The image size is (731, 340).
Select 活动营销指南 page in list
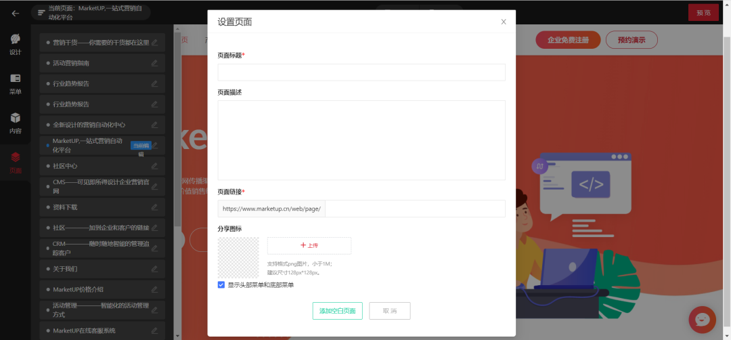coord(102,63)
